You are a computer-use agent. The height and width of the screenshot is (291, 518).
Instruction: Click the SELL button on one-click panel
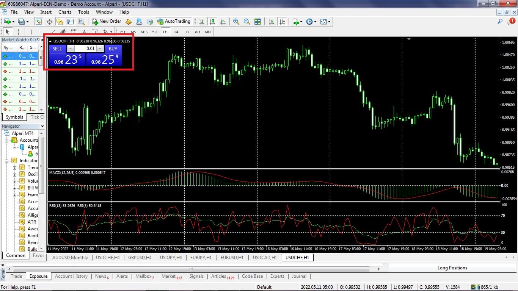tap(57, 48)
